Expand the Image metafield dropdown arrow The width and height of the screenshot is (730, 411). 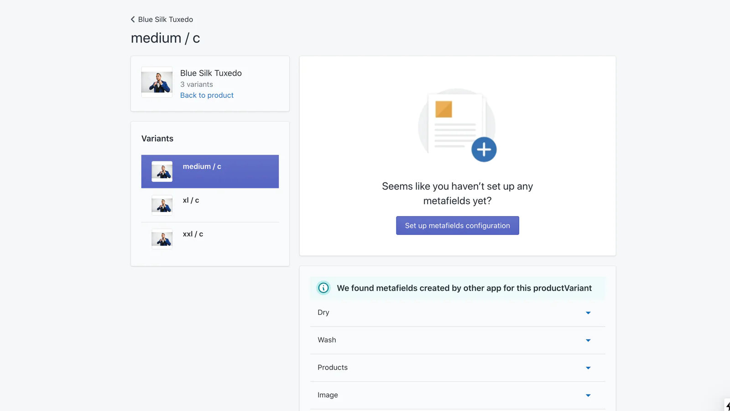[588, 395]
